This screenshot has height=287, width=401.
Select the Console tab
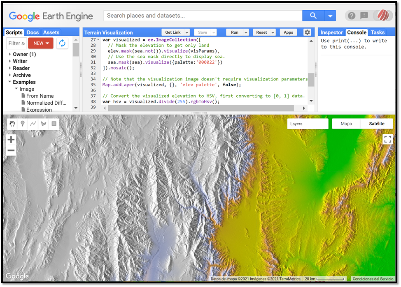tap(357, 32)
